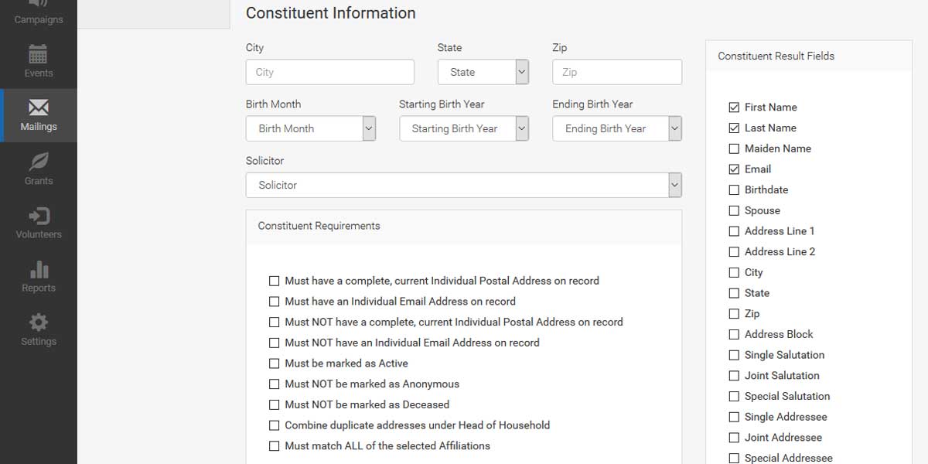Screen dimensions: 928x464
Task: Check Combine duplicate addresses under Head of Household
Action: [x=274, y=425]
